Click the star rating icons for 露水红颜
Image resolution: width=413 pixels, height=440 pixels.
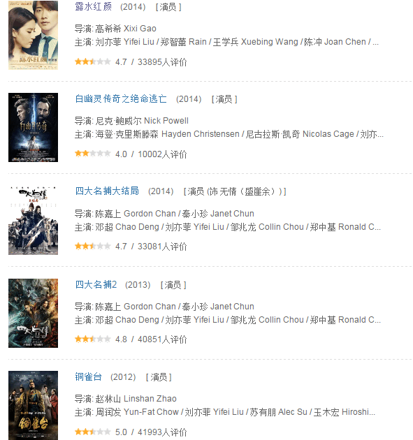tap(93, 61)
